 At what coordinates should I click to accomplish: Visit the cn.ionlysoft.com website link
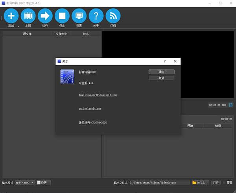click(x=90, y=108)
